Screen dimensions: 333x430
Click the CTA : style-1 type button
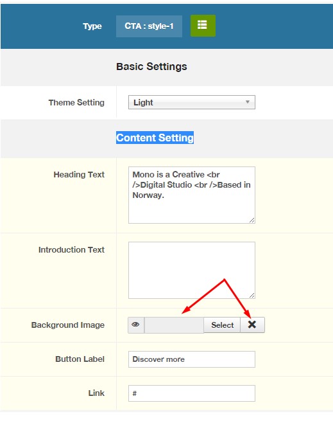click(149, 26)
